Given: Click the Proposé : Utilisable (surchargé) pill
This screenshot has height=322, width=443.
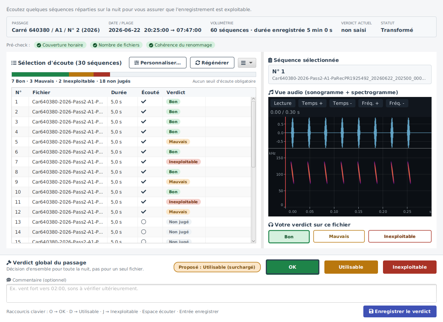Looking at the screenshot, I should coord(217,267).
